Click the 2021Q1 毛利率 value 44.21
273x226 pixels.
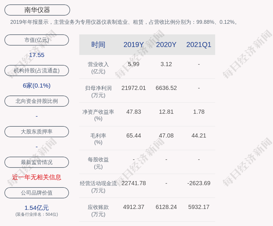199,135
